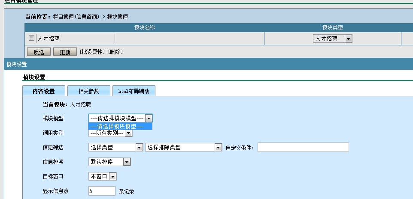
Task: Click the 显示信息数 number field
Action: [x=102, y=191]
